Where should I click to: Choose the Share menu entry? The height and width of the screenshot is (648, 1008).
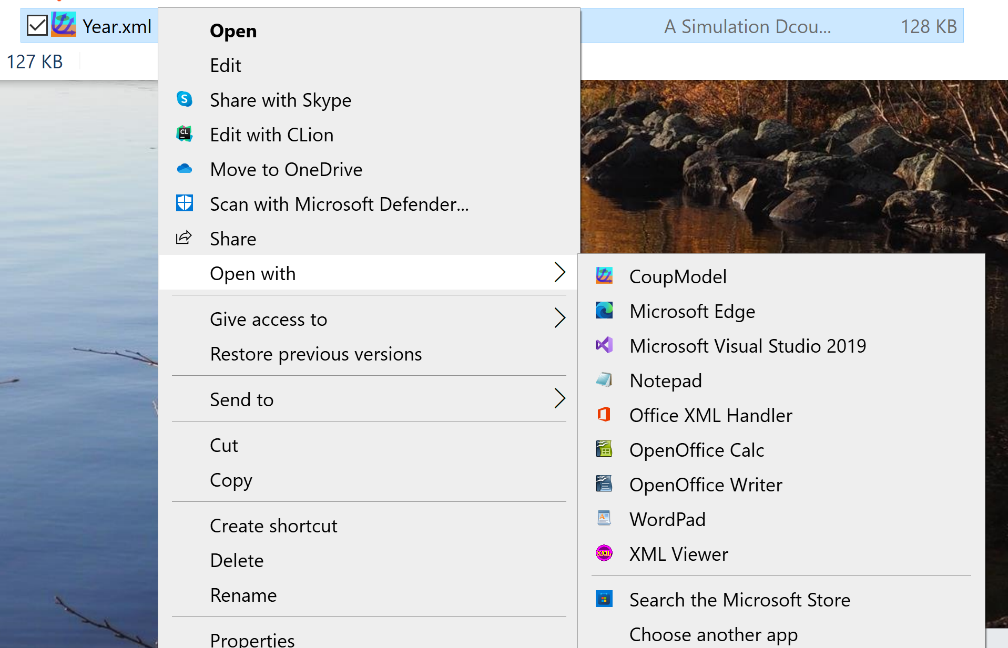click(x=369, y=239)
